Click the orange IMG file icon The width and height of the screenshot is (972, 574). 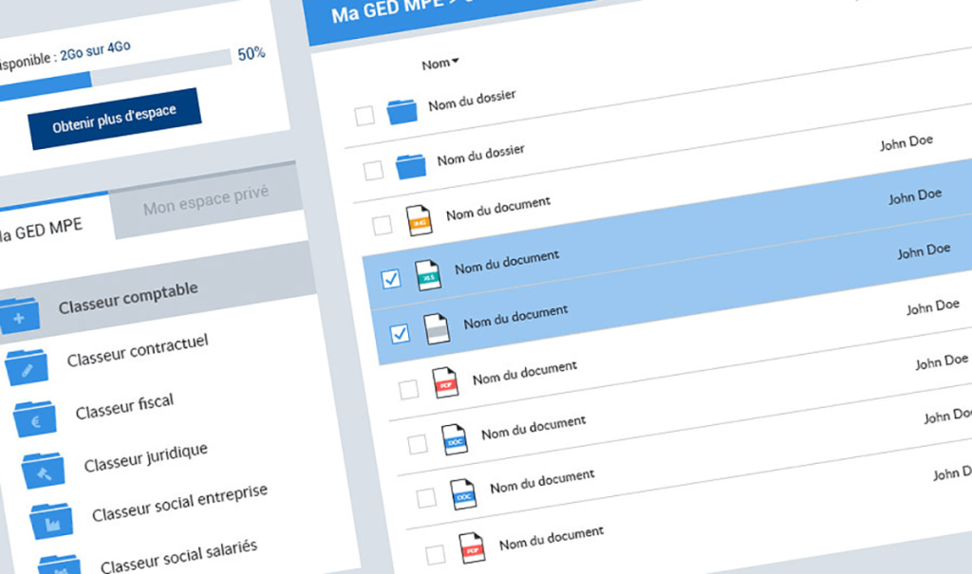click(419, 221)
